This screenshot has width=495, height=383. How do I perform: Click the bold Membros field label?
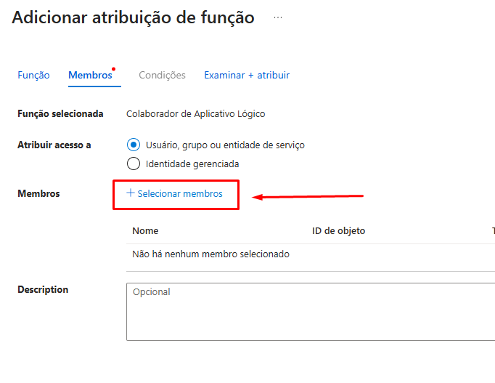(x=38, y=194)
